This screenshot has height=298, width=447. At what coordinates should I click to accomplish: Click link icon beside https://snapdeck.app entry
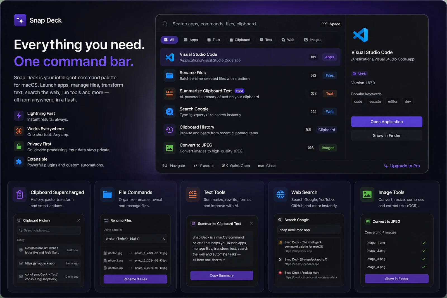pyautogui.click(x=21, y=263)
